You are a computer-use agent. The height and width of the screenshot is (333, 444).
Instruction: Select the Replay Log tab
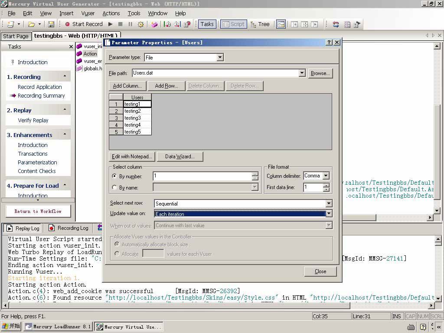[24, 228]
